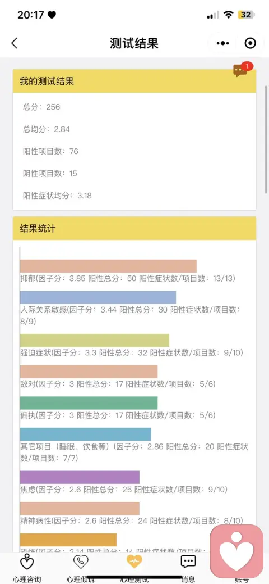Click the page scrollbar on right edge
This screenshot has height=584, width=269.
pyautogui.click(x=266, y=139)
